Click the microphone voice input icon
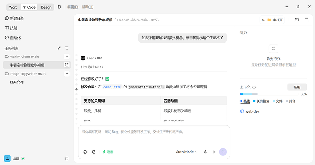The image size is (315, 165). pyautogui.click(x=205, y=152)
